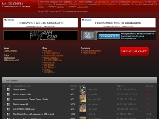Click the AIM CUP banner
Screen dimensions: 159x119
pyautogui.click(x=40, y=35)
